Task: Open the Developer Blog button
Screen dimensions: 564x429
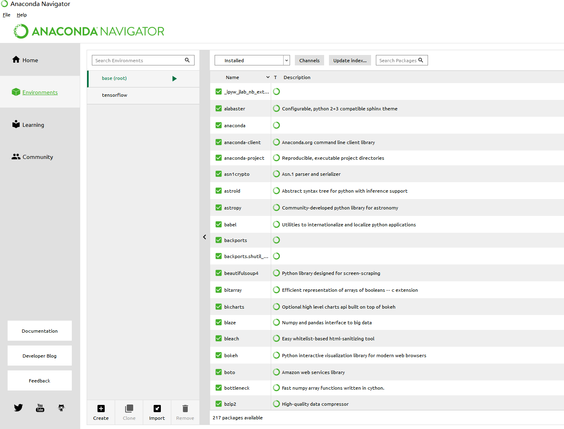Action: point(40,356)
